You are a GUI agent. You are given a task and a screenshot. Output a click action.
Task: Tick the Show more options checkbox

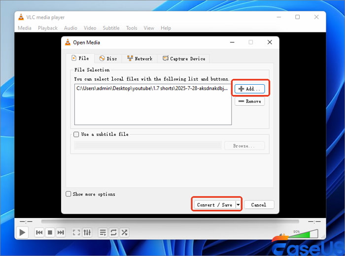68,194
